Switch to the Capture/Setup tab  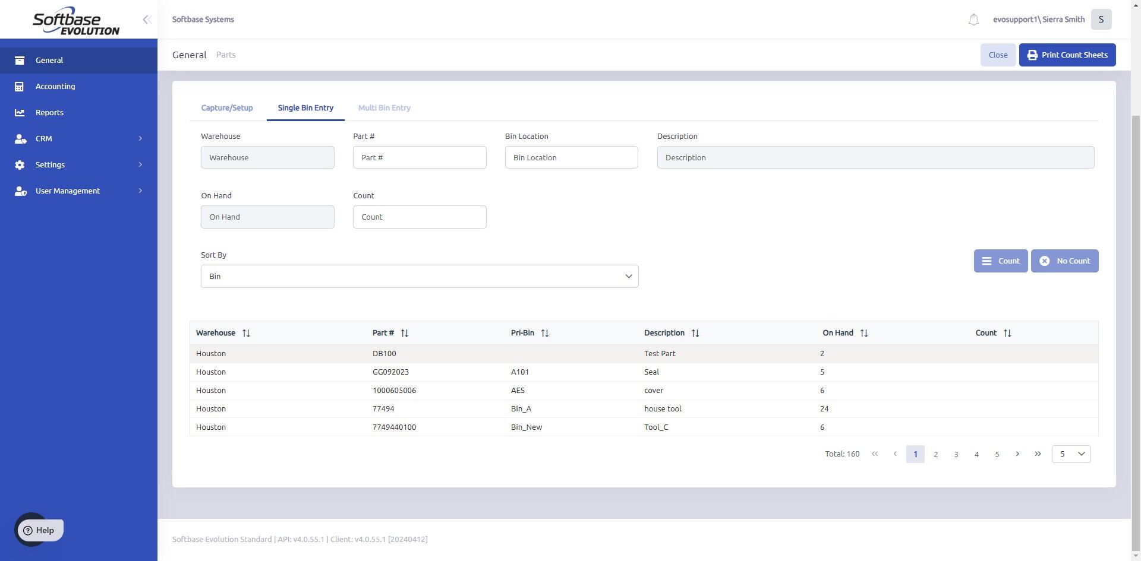[x=227, y=108]
